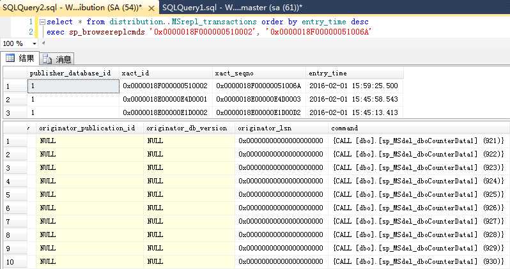
Task: Collapse the select statement outline toggle
Action: [x=42, y=22]
